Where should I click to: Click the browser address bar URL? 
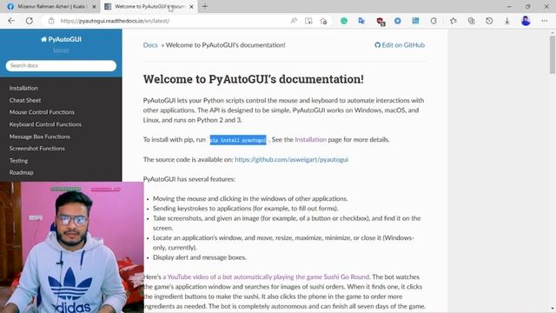click(x=115, y=21)
